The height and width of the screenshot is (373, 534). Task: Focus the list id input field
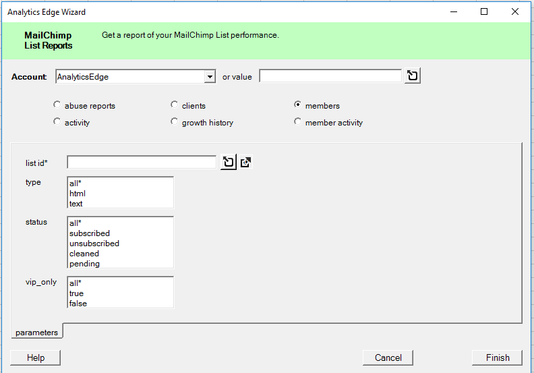142,162
